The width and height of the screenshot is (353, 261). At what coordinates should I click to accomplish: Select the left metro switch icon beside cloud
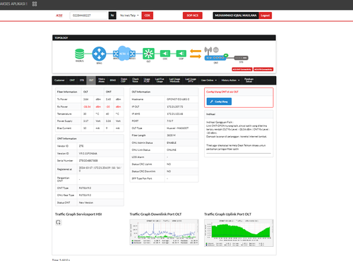(116, 54)
